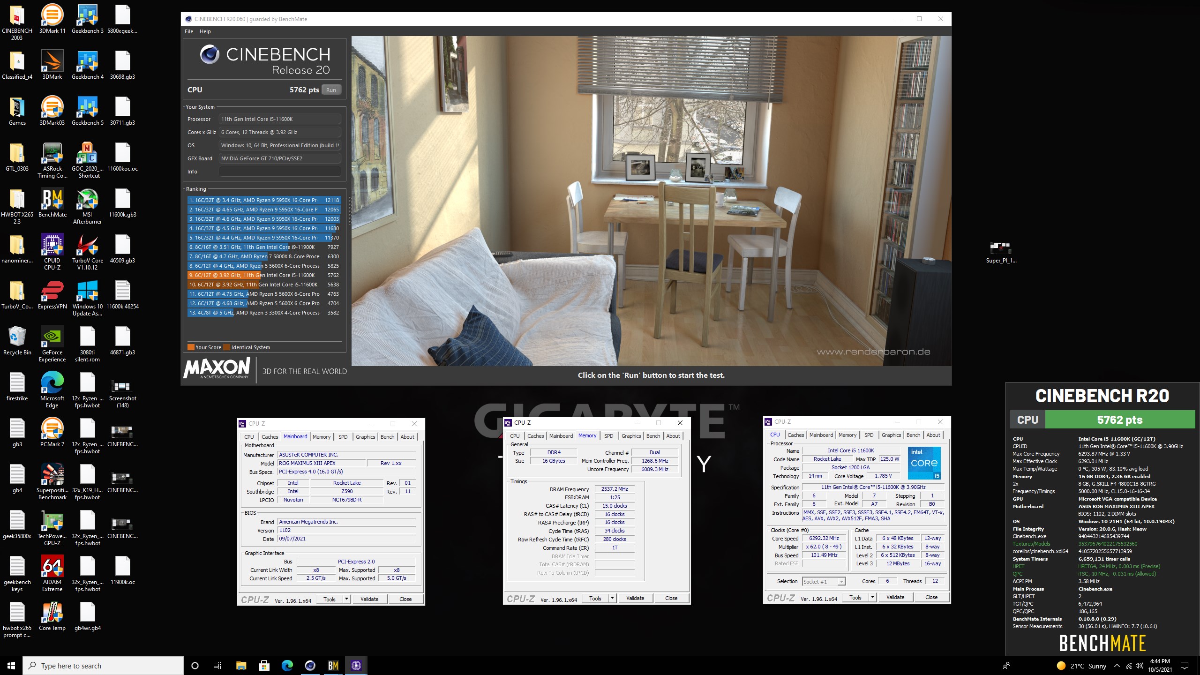Viewport: 1200px width, 675px height.
Task: Switch to Mainboard tab in right CPU-Z window
Action: (x=821, y=435)
